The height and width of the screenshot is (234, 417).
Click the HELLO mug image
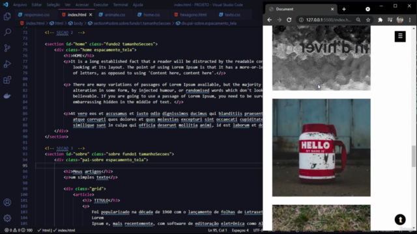pyautogui.click(x=321, y=148)
